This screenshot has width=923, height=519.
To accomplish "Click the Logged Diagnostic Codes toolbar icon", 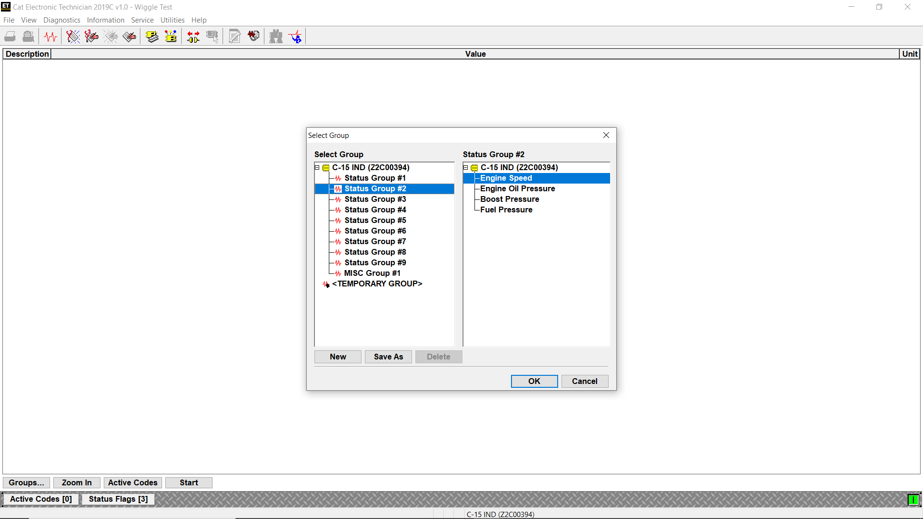I will click(91, 37).
